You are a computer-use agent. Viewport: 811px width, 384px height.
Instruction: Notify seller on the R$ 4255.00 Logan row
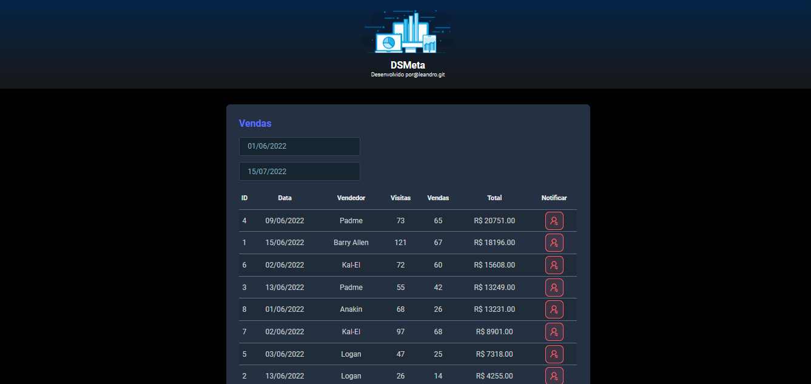coord(554,376)
